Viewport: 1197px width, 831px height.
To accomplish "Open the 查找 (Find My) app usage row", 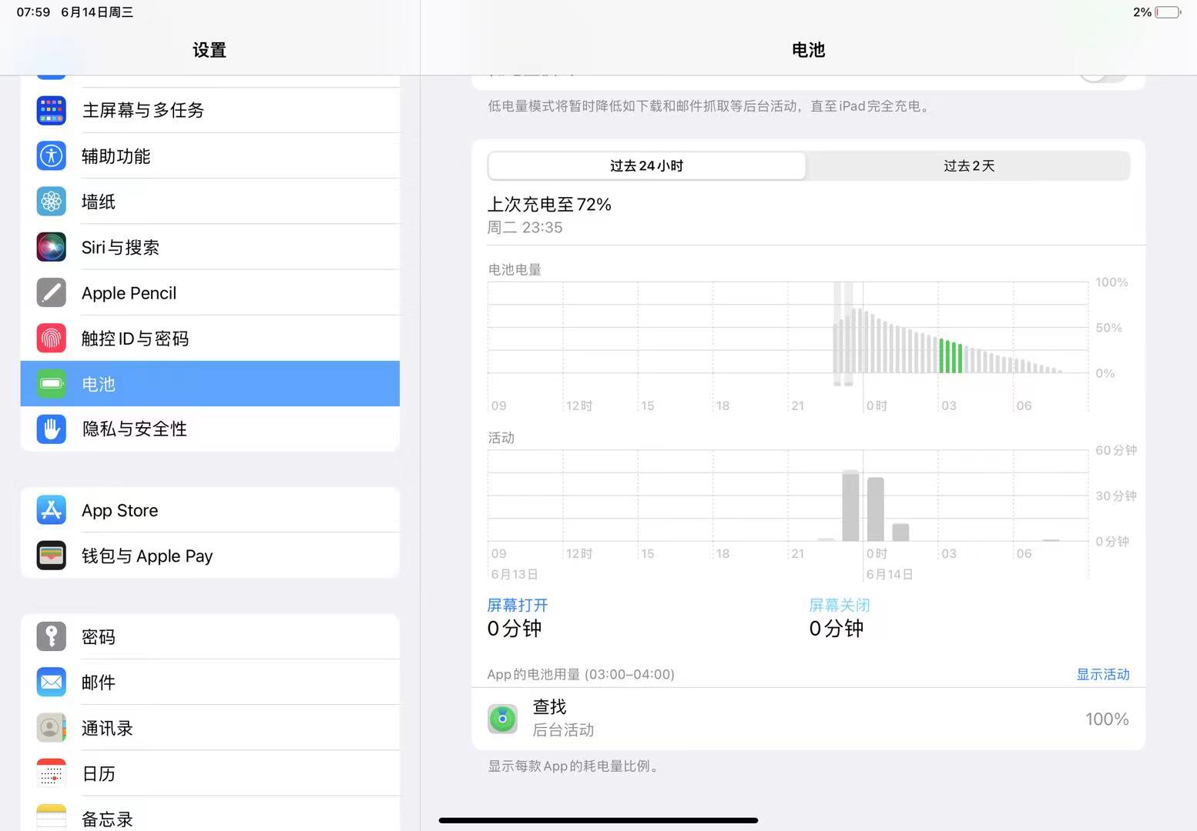I will point(807,719).
